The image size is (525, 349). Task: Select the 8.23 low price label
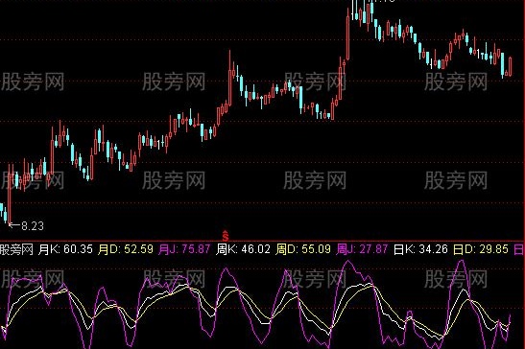pyautogui.click(x=33, y=226)
